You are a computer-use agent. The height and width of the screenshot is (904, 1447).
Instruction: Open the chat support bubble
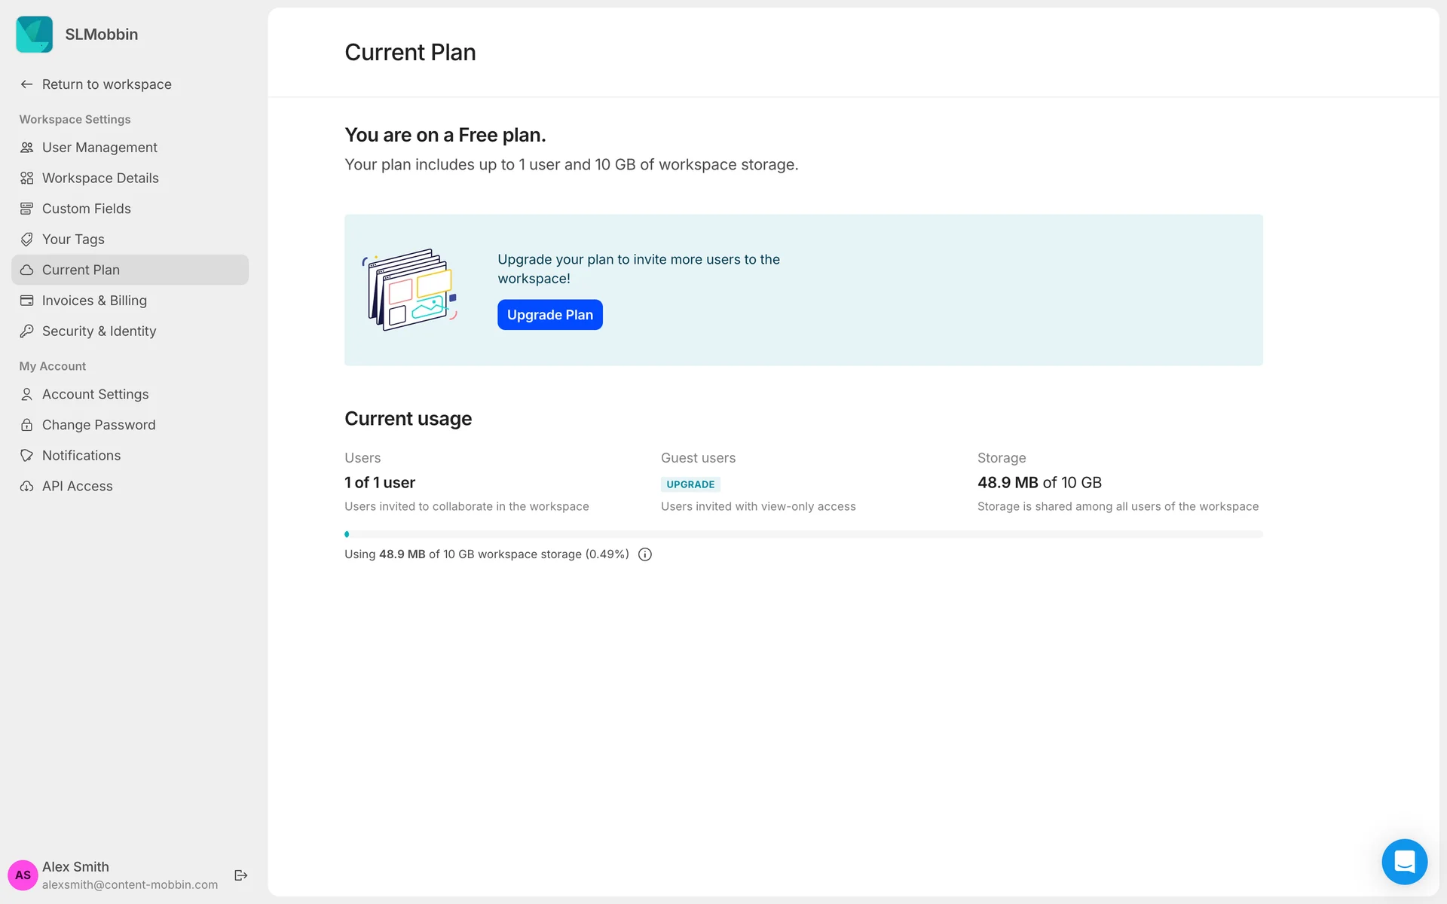point(1404,861)
